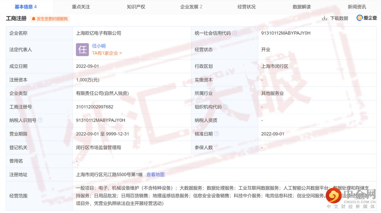This screenshot has width=381, height=213.
Task: Open legal representative 任小明 link
Action: coord(99,46)
